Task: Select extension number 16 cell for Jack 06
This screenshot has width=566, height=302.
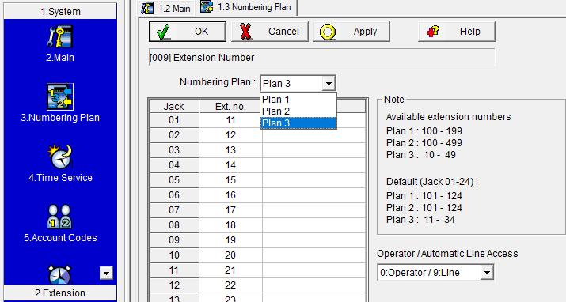Action: coord(230,195)
